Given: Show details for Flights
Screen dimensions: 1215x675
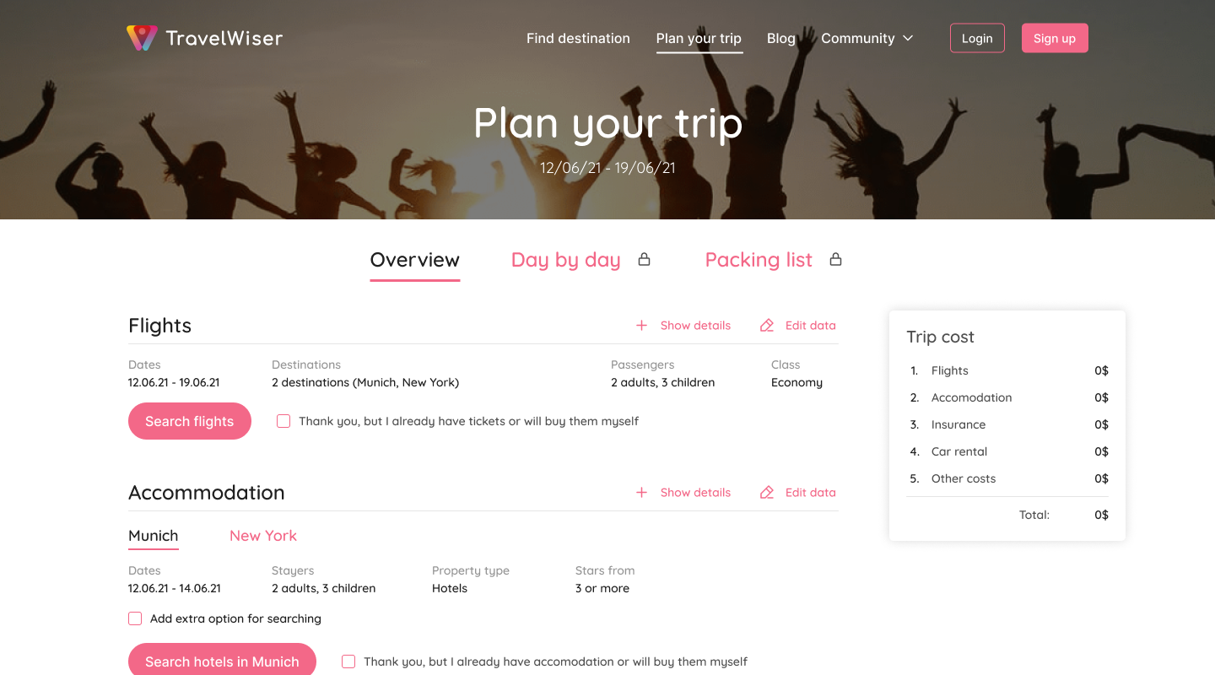Looking at the screenshot, I should tap(695, 325).
